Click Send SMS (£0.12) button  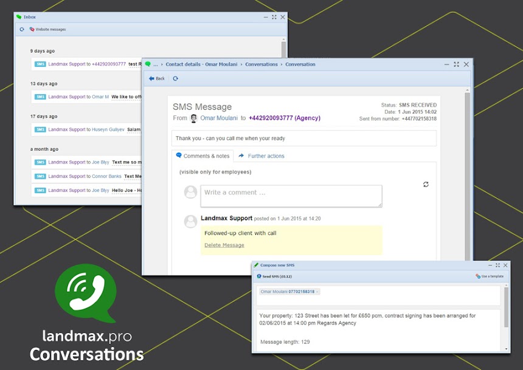click(274, 276)
